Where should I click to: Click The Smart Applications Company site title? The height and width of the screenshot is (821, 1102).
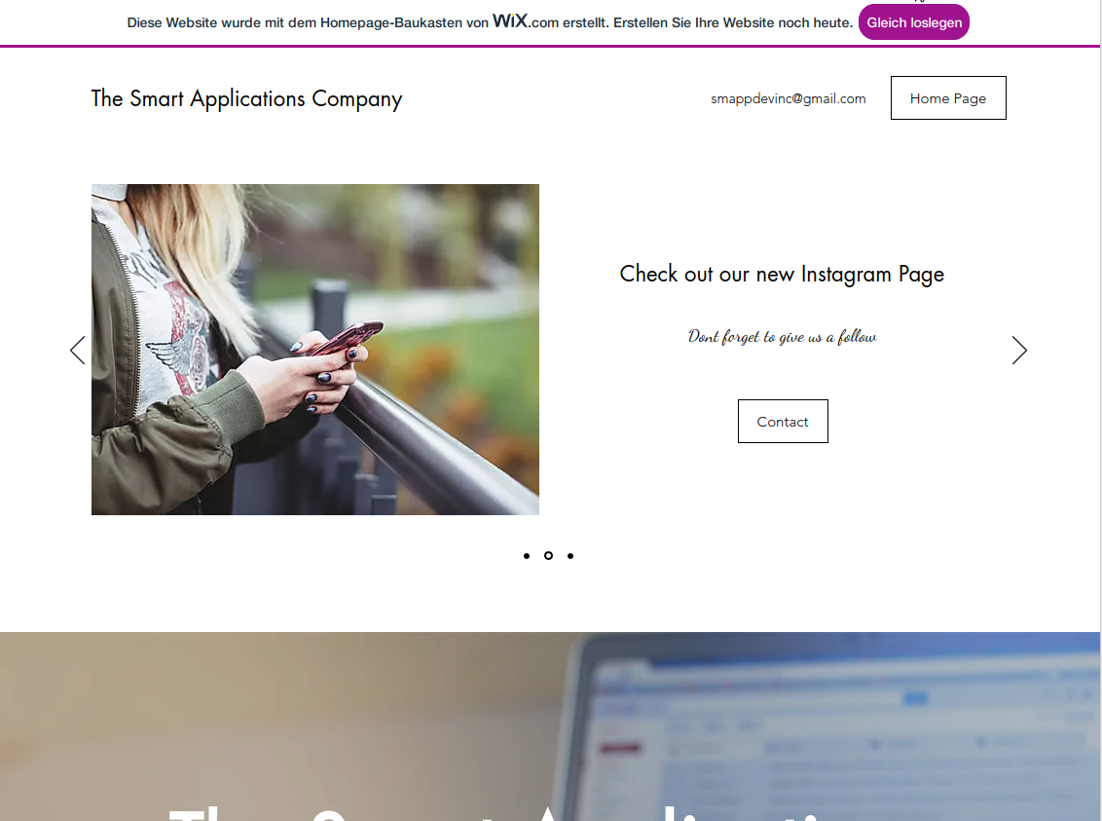point(246,98)
